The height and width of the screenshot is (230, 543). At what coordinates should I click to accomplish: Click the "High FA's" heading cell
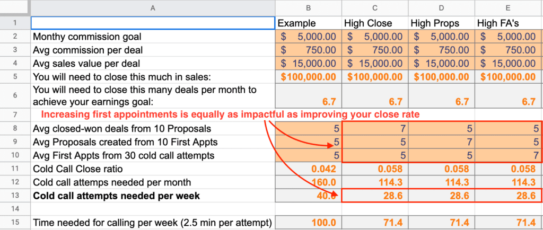(x=508, y=23)
